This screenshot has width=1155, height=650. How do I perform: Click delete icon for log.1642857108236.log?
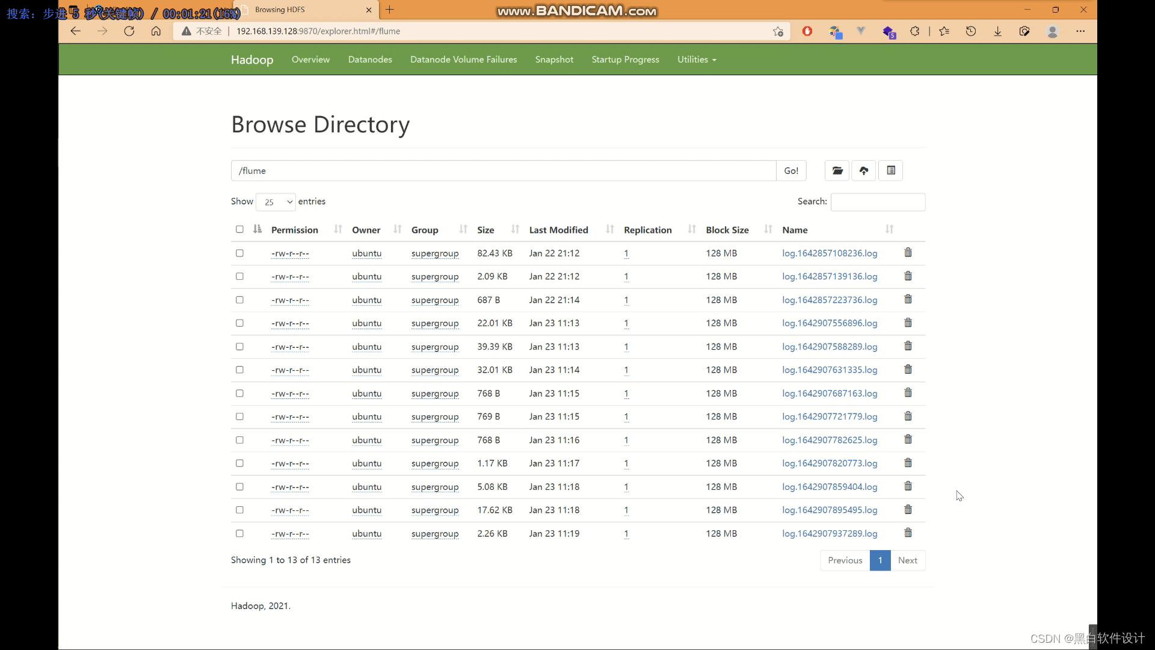click(908, 252)
